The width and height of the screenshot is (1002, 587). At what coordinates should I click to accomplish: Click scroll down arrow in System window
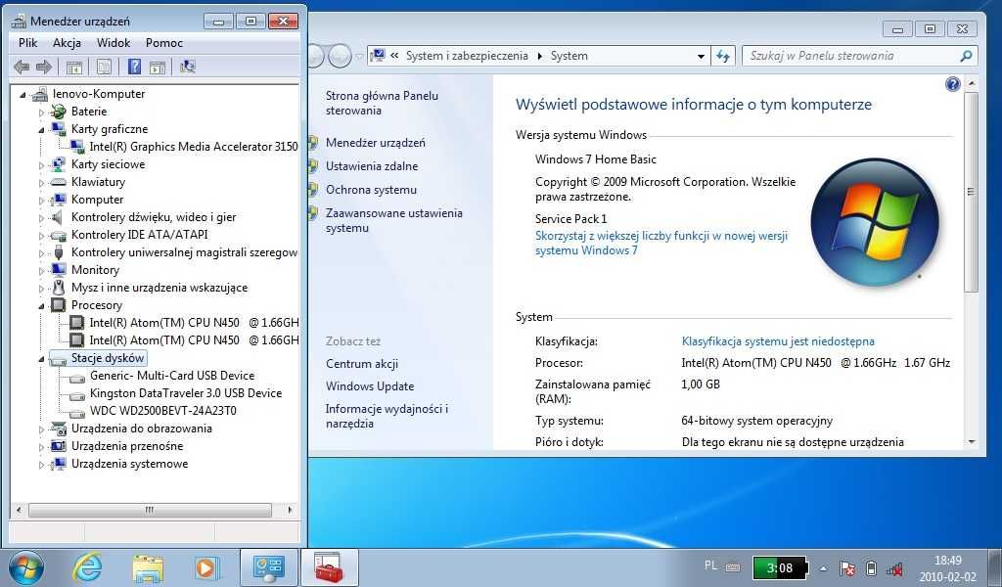coord(972,442)
